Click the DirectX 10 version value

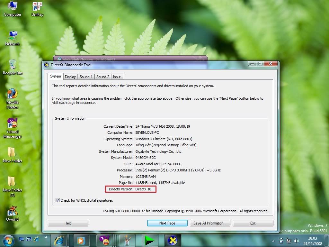143,189
